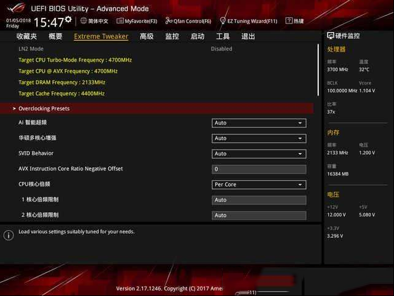Click Version 2.17.1246 copyright text

click(169, 289)
